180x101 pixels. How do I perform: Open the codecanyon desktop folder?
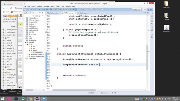click(x=166, y=4)
